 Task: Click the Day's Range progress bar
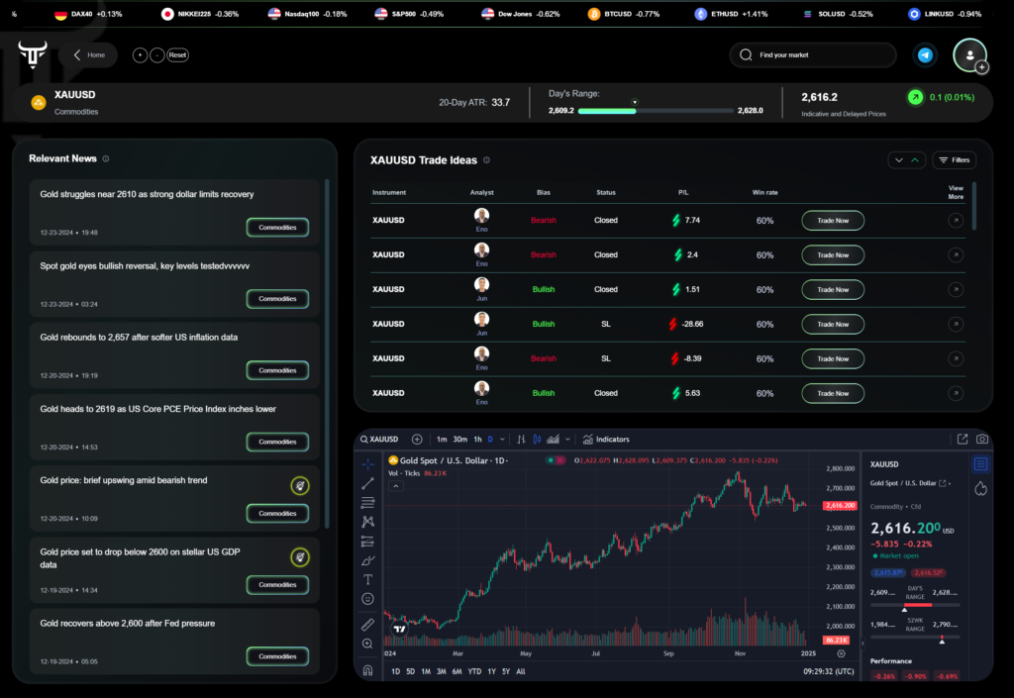(x=654, y=111)
